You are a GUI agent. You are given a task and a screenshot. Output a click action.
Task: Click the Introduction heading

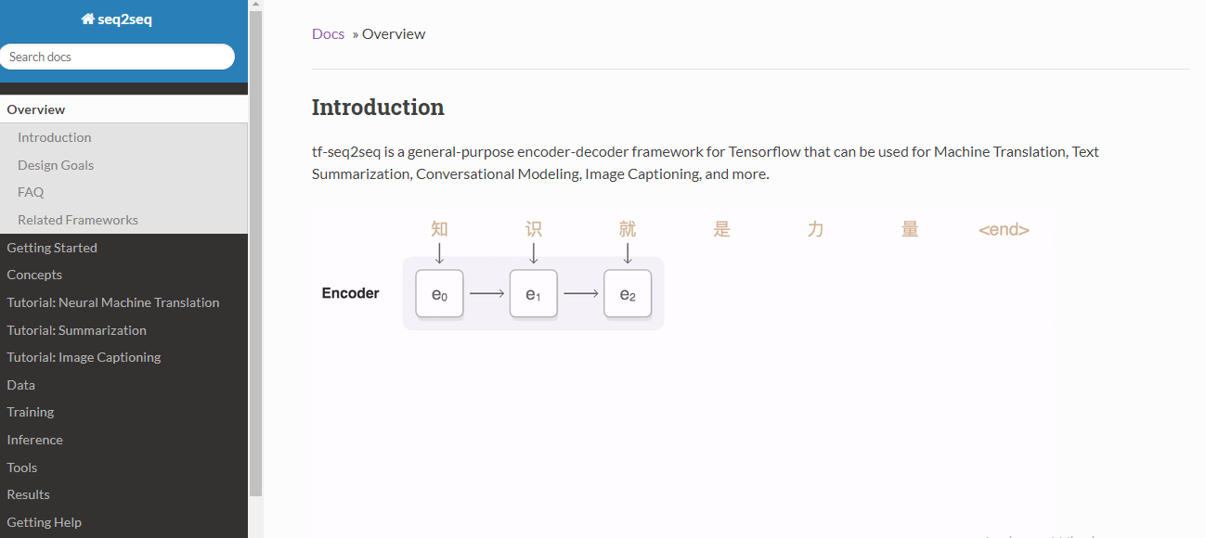point(378,108)
